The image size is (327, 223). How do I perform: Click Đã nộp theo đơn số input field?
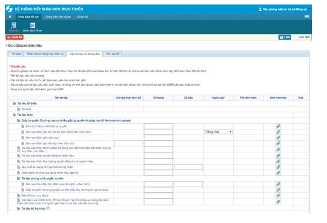click(129, 143)
